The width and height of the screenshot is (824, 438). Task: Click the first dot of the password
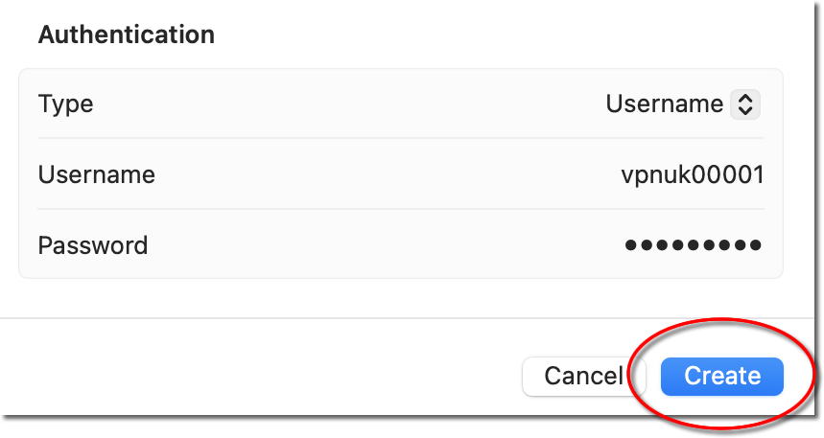click(631, 245)
